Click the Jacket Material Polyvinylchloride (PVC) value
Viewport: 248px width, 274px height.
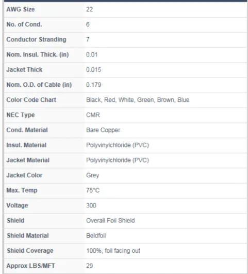118,160
